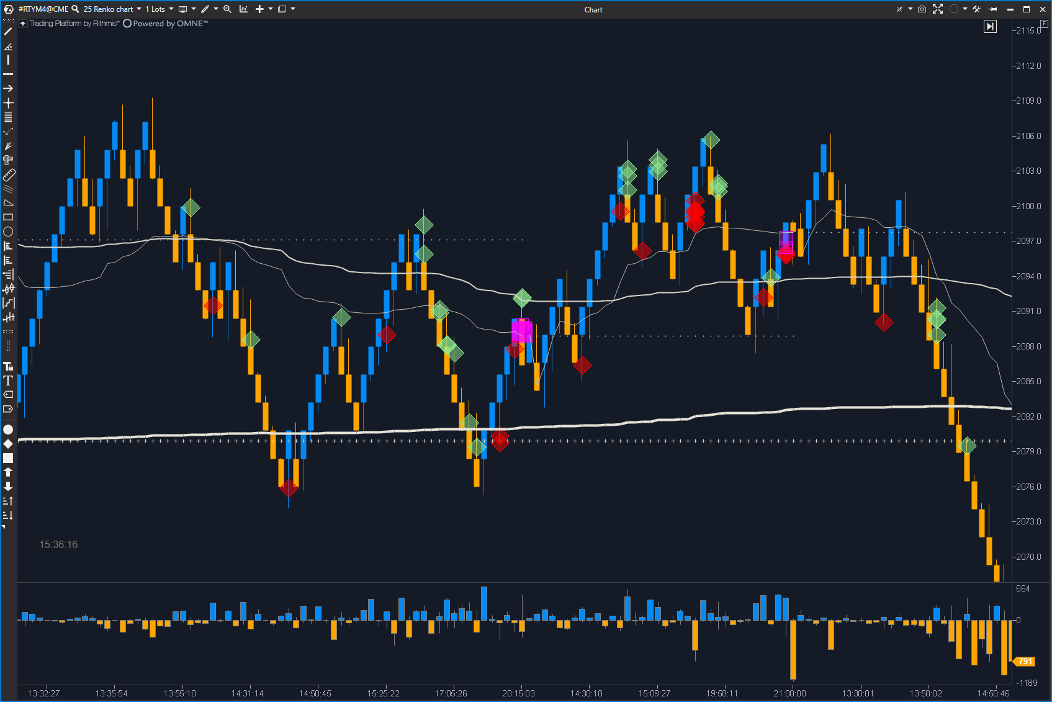Click the -791 volume value marker
The width and height of the screenshot is (1052, 702).
click(x=1025, y=662)
